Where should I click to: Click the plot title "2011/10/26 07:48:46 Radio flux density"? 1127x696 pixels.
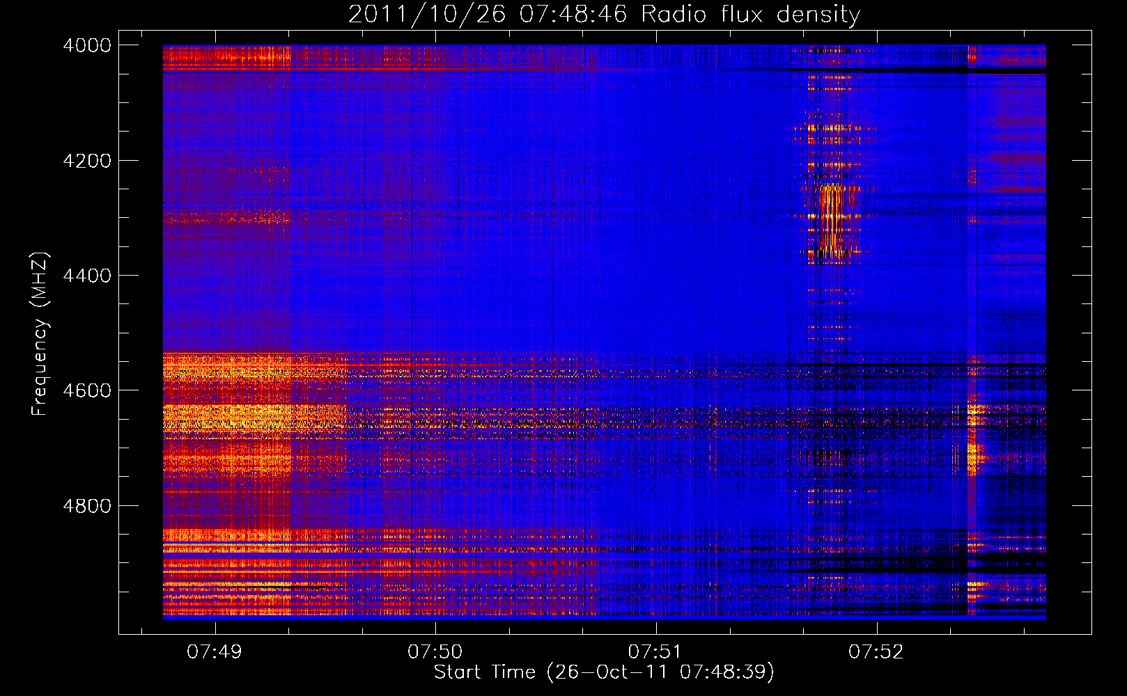point(604,14)
